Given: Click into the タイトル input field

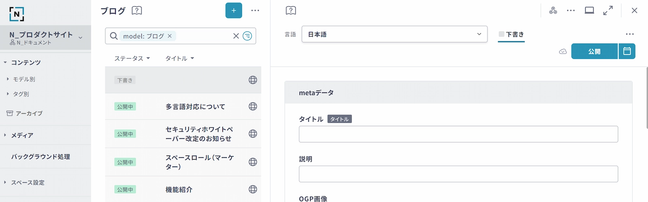Looking at the screenshot, I should point(458,134).
